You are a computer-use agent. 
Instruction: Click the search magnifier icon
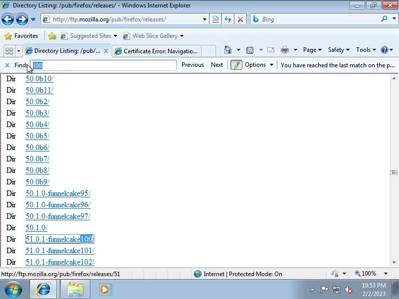tap(384, 19)
